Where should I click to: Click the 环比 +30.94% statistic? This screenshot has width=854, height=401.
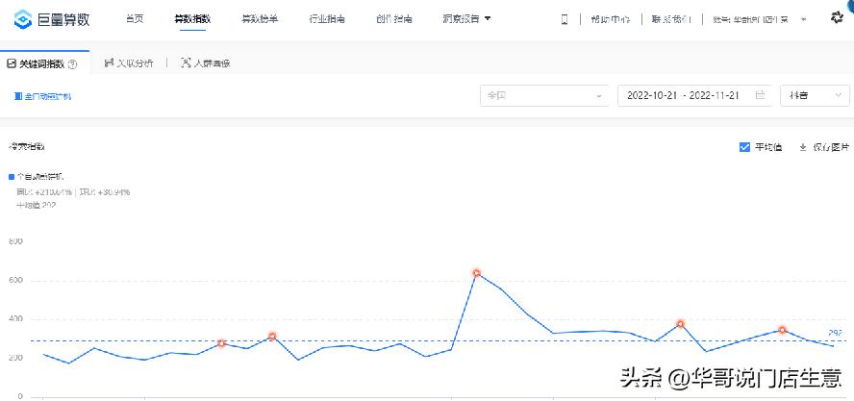click(x=105, y=191)
